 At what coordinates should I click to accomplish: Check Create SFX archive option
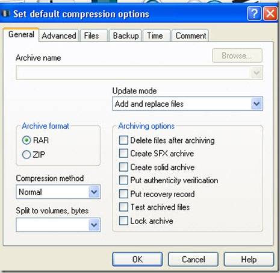click(123, 154)
